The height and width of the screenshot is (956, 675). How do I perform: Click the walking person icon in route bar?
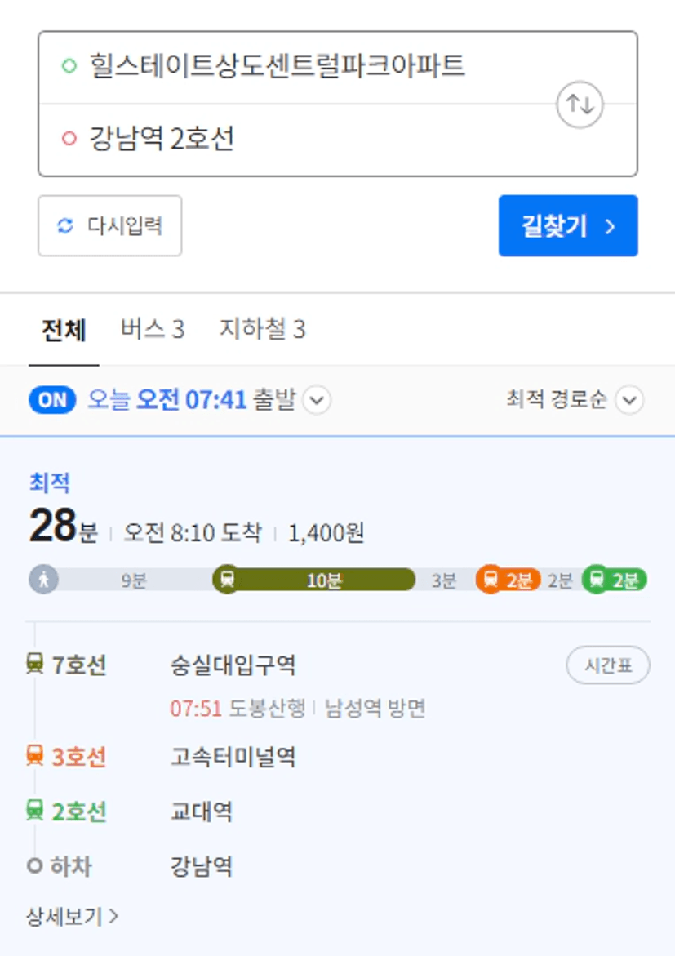click(x=44, y=579)
